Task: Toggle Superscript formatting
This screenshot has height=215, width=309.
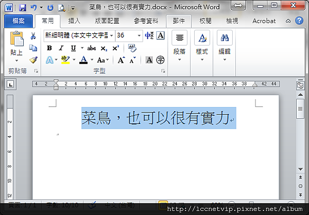Action: tap(116, 48)
